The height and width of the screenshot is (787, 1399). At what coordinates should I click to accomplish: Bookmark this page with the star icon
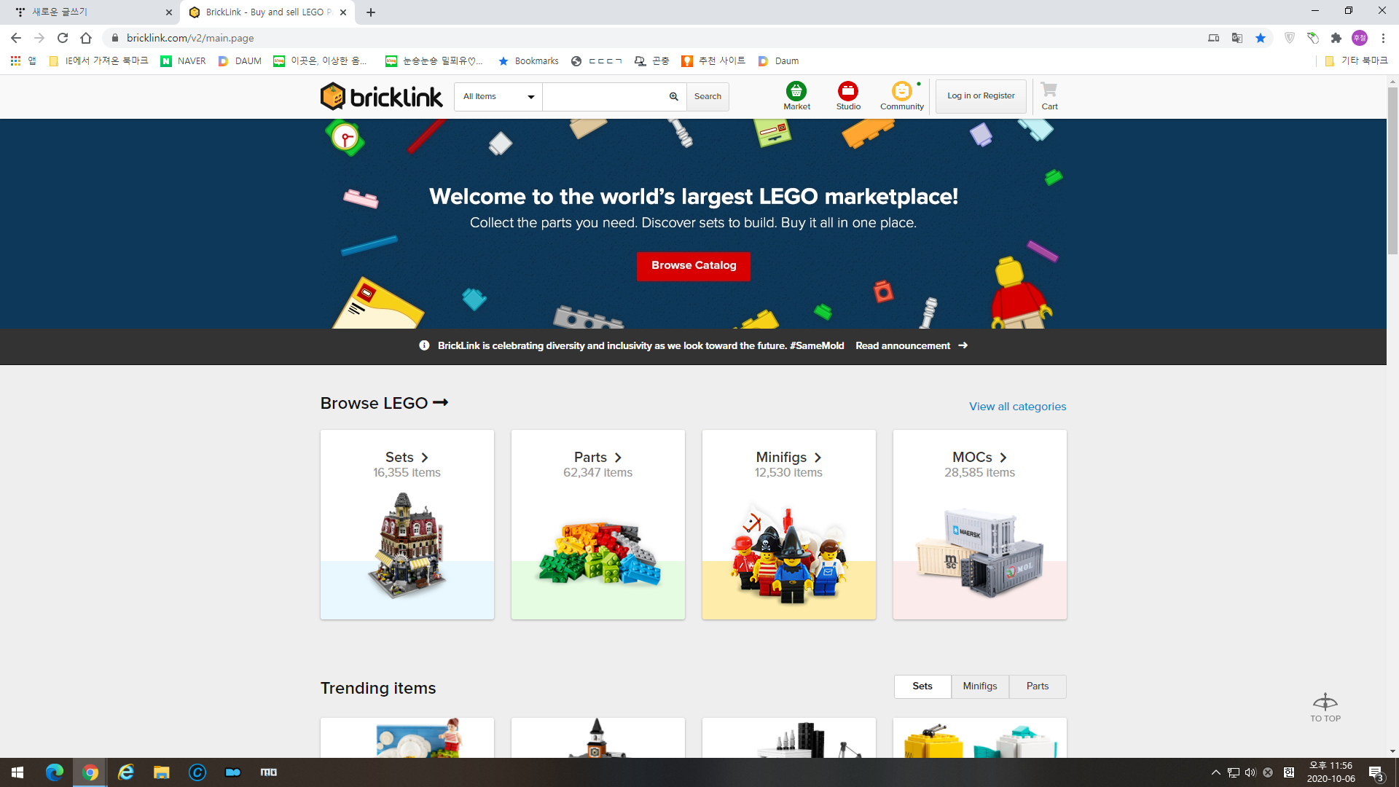click(1260, 38)
